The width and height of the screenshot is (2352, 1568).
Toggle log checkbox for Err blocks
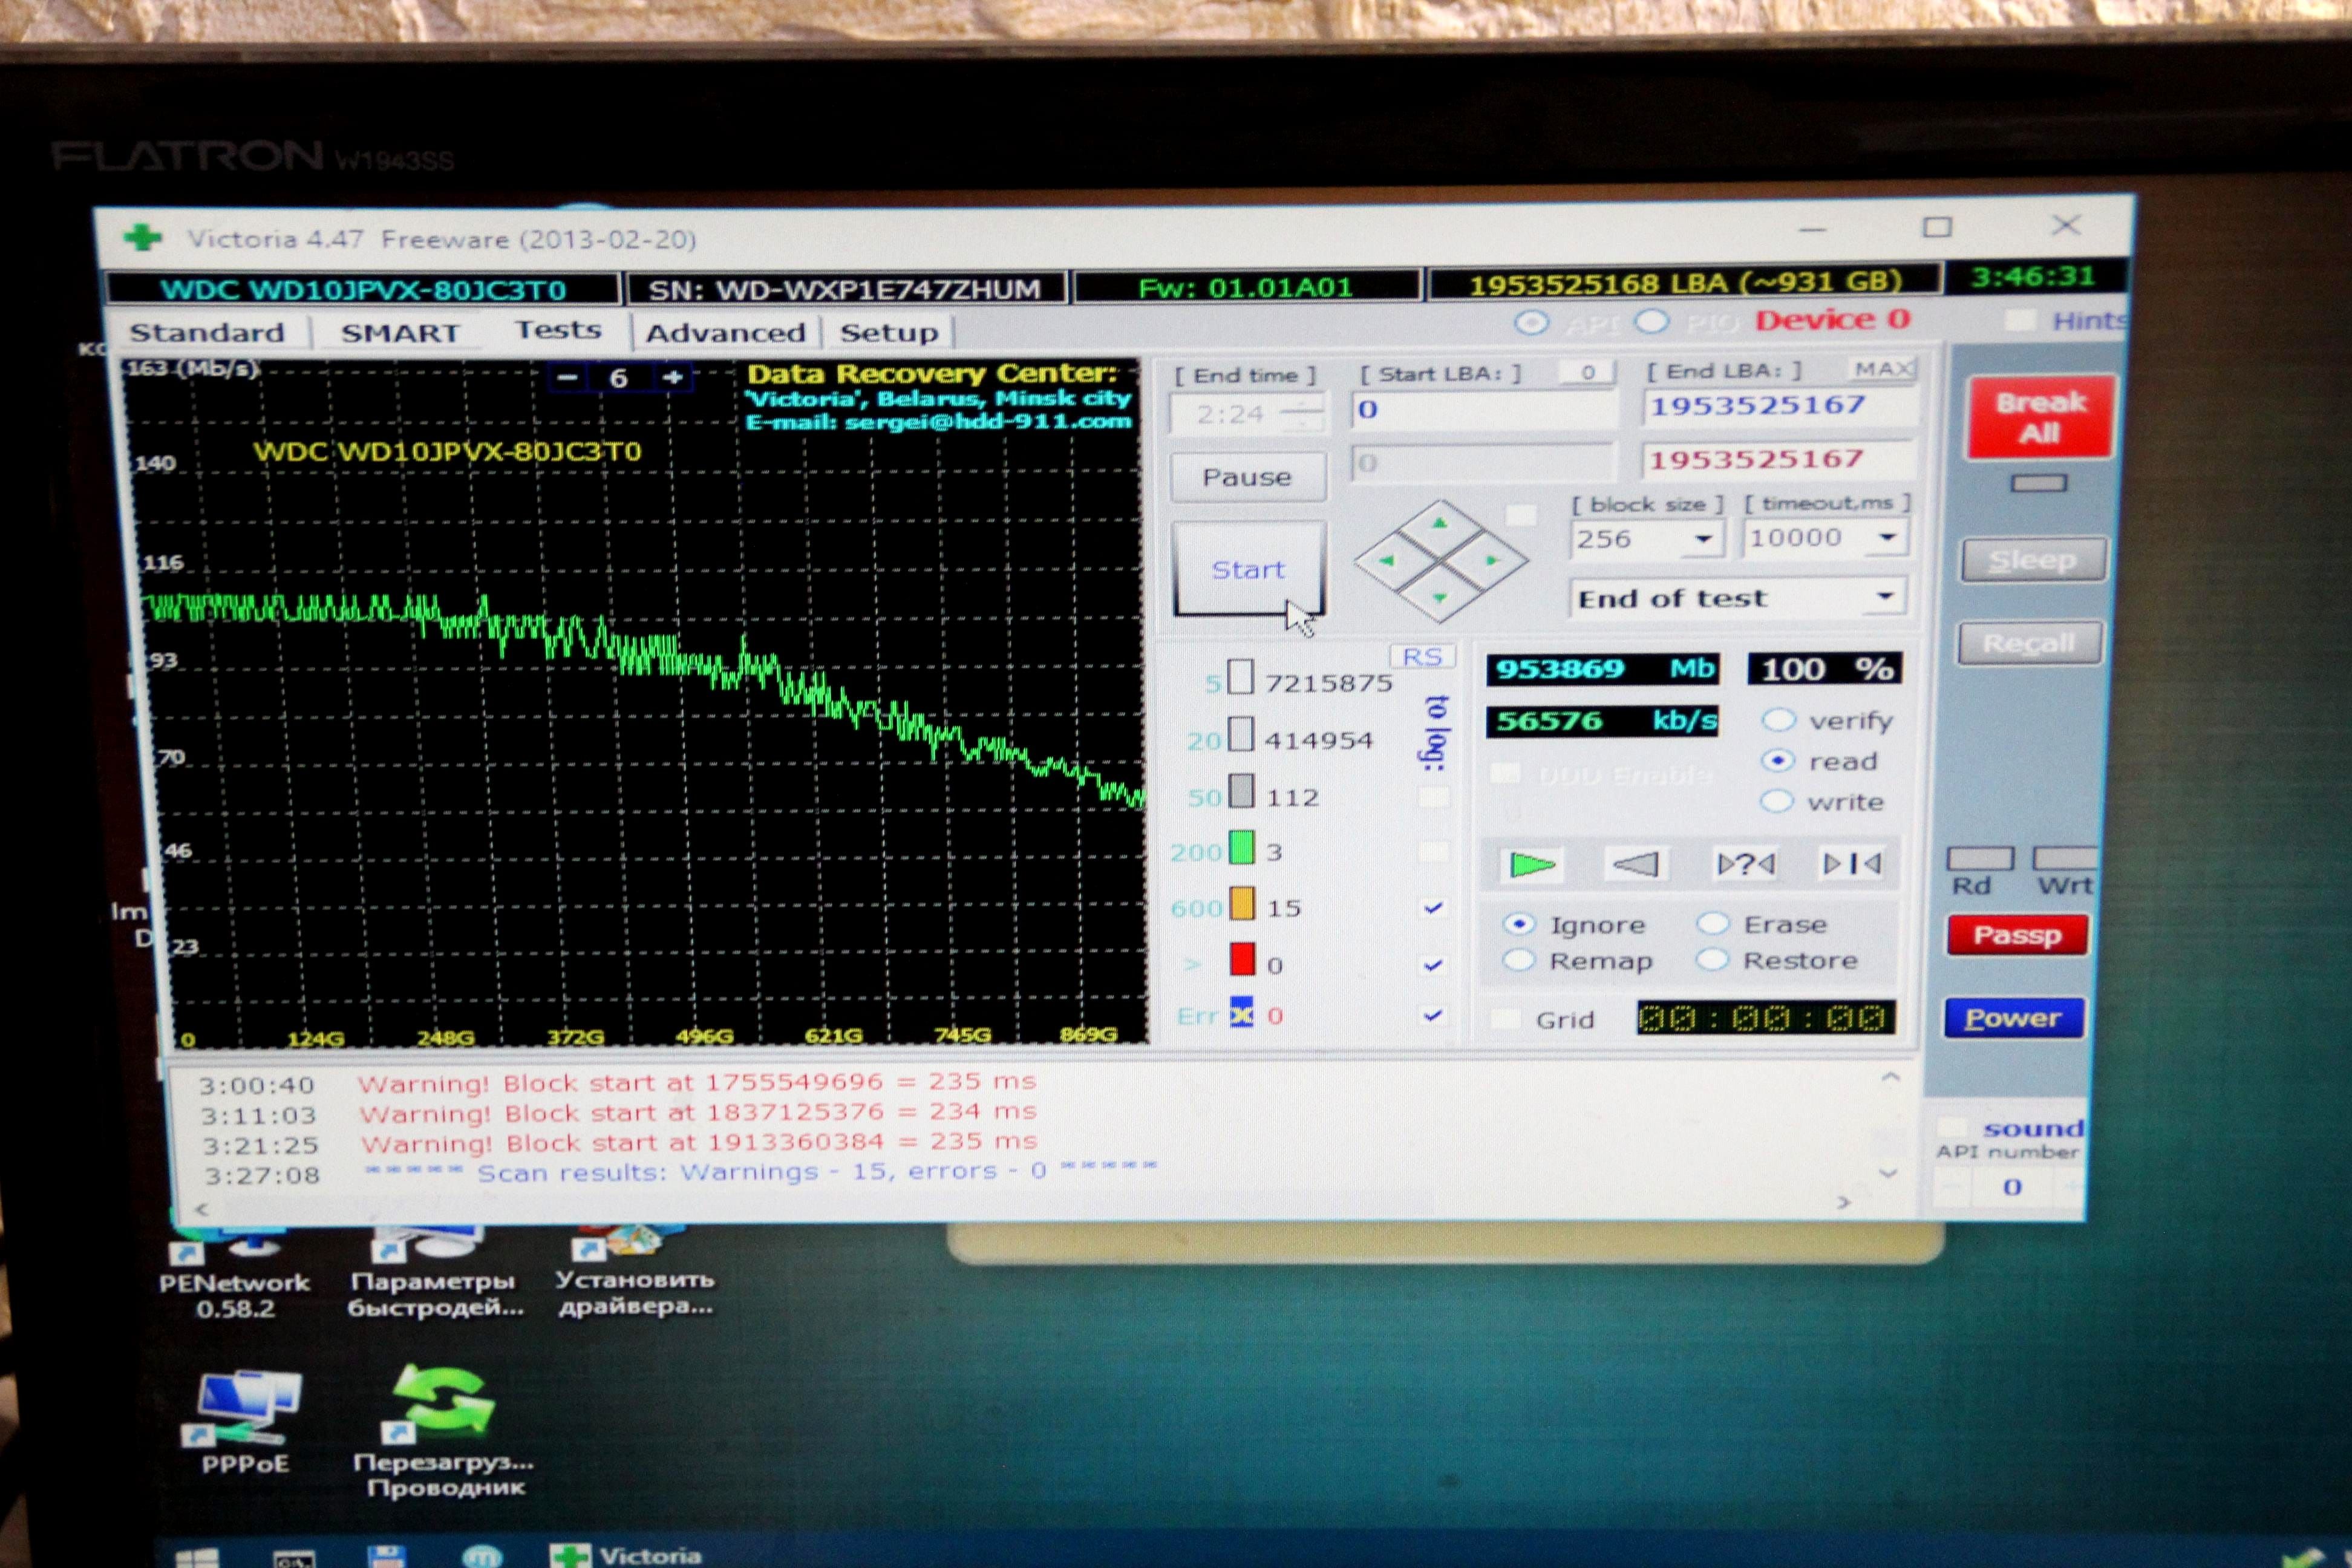(1433, 1015)
